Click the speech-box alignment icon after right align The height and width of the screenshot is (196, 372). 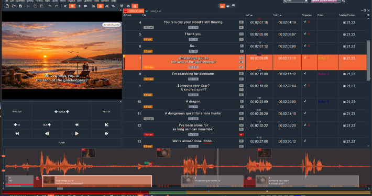tap(85, 6)
